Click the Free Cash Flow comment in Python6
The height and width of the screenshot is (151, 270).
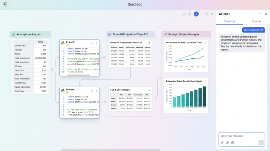click(82, 110)
